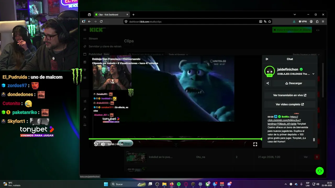The image size is (335, 188).
Task: Seek on the green clip progress bar
Action: click(x=175, y=139)
